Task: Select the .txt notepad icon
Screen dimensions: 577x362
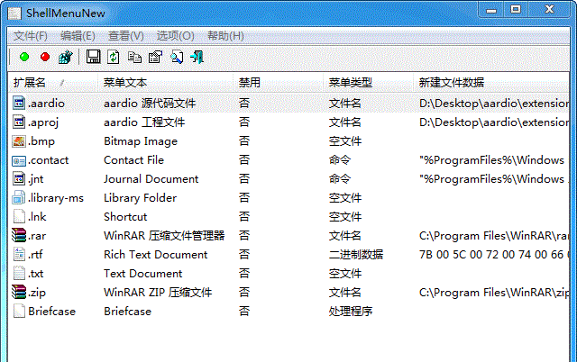Action: point(19,274)
